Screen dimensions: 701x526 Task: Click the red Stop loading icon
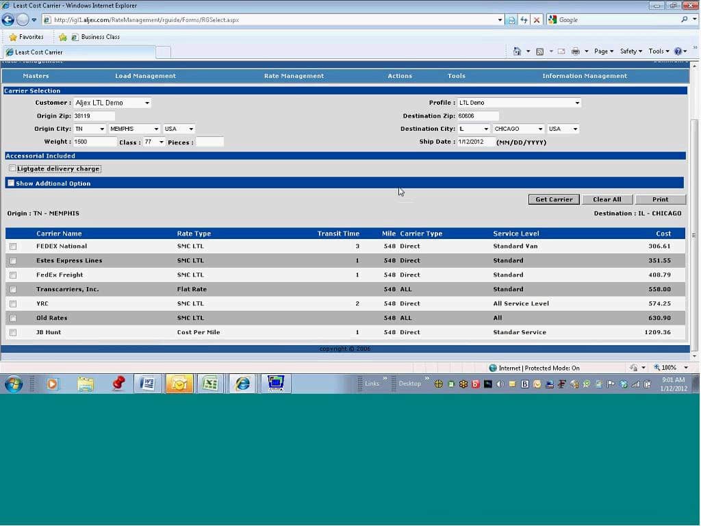[537, 20]
